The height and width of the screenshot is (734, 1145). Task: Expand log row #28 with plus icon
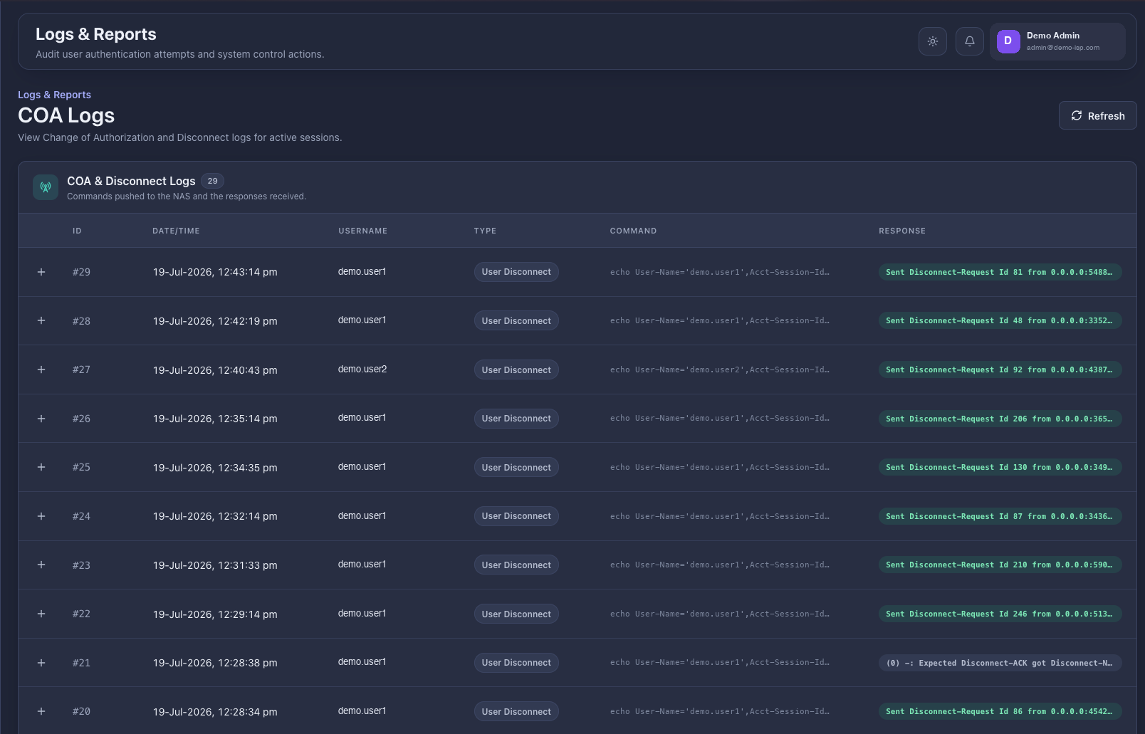click(x=41, y=320)
